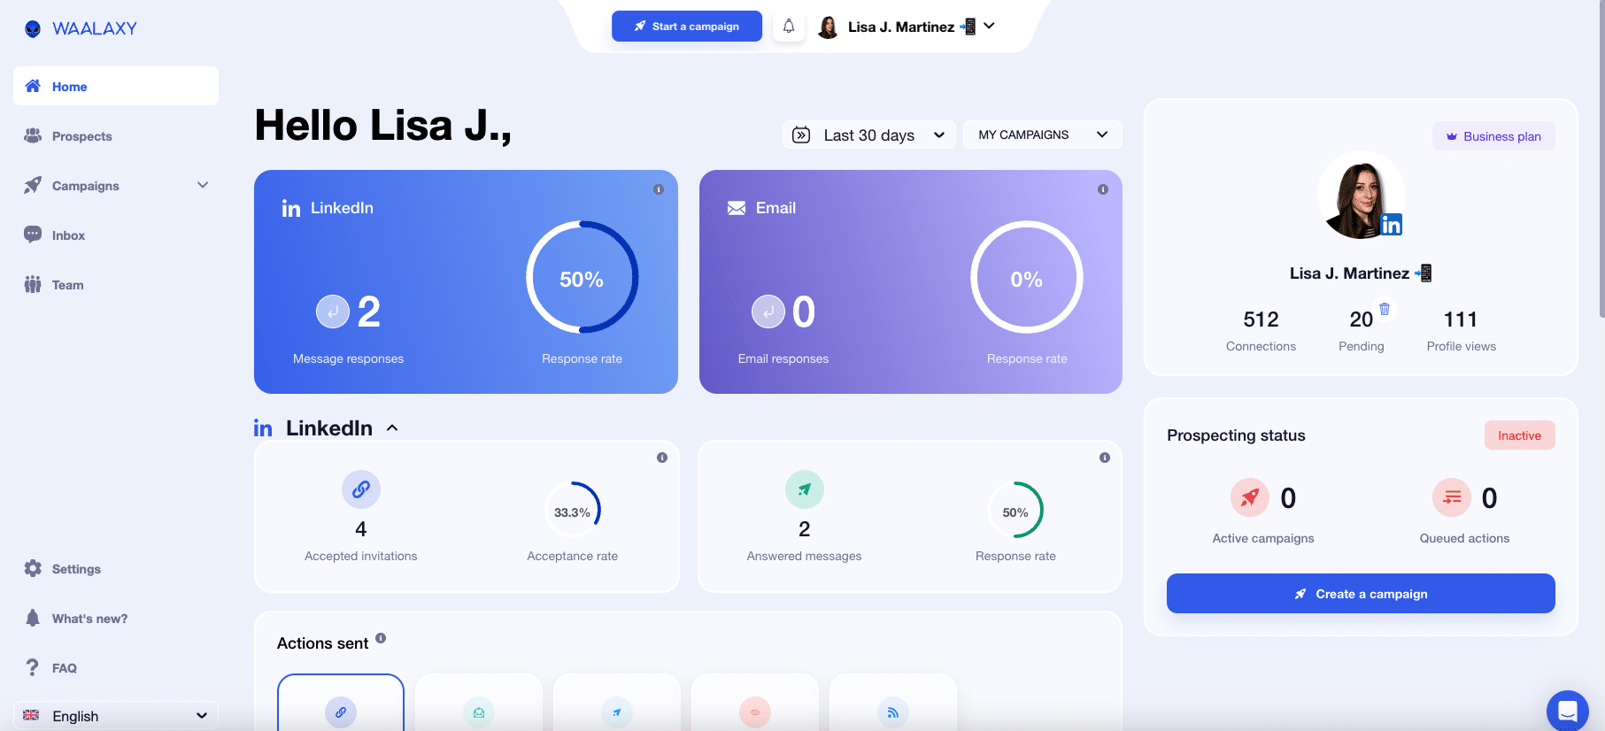Screen dimensions: 1605x731
Task: Click the Answered messages paper plane icon
Action: 805,489
